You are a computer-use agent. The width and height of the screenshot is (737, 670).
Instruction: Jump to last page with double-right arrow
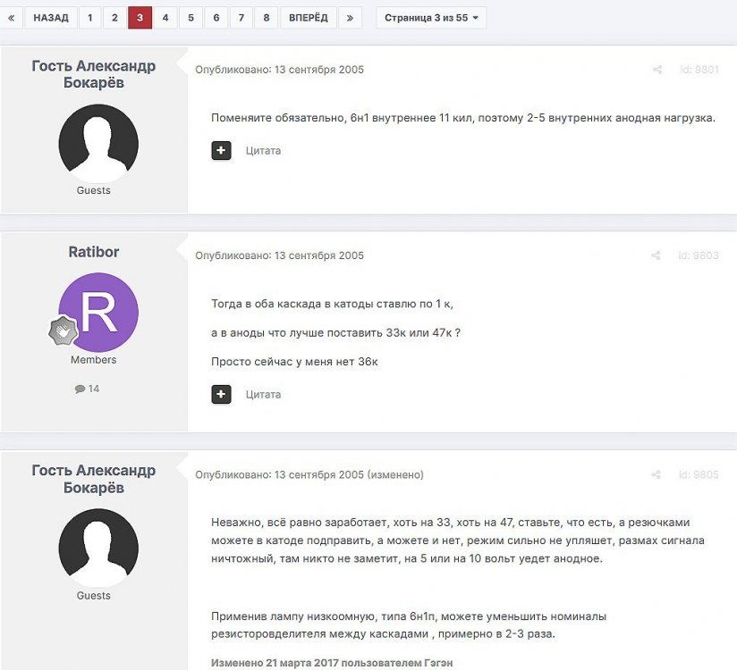click(x=350, y=18)
